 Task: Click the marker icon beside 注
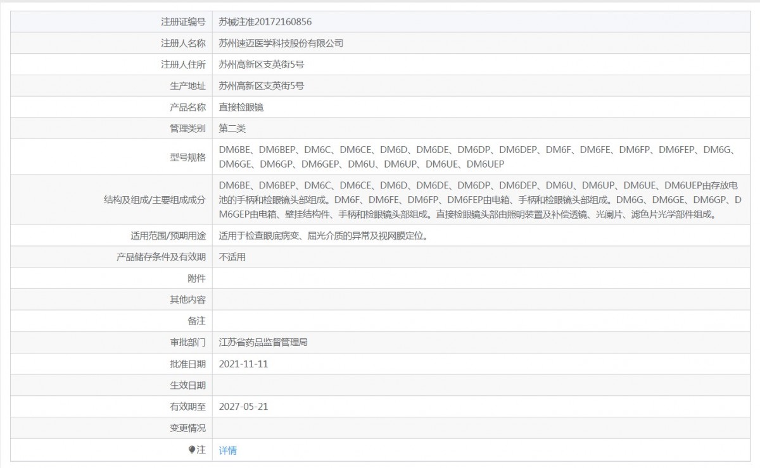coord(193,450)
